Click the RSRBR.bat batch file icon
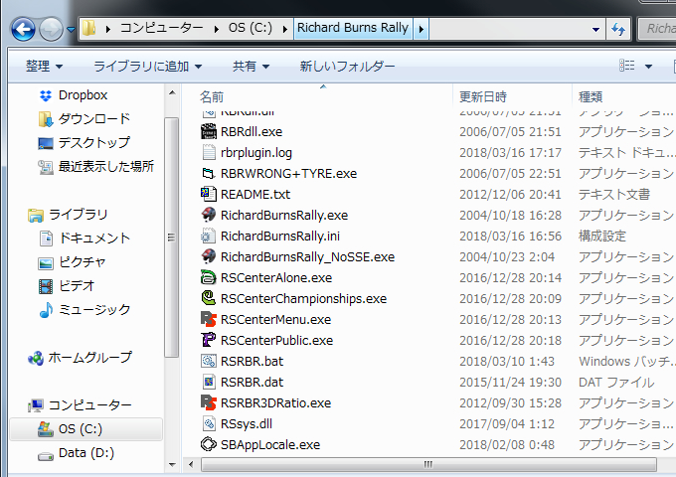Screen dimensions: 676x477 pyautogui.click(x=209, y=361)
